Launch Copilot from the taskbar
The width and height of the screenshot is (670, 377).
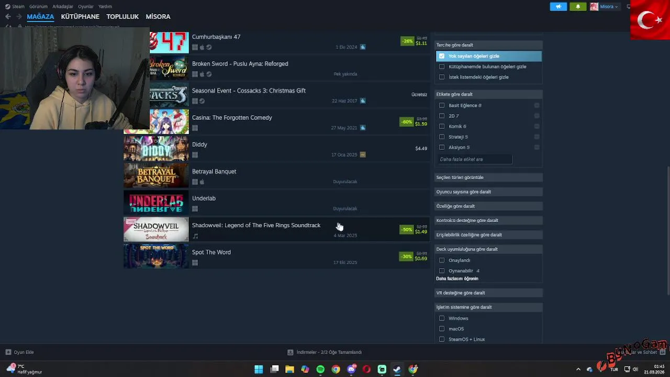(305, 369)
